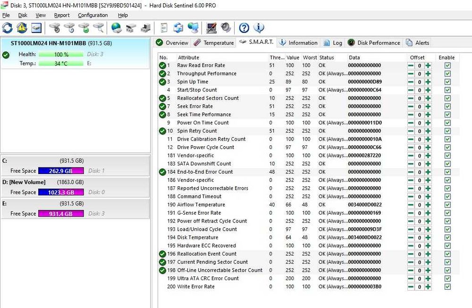The height and width of the screenshot is (308, 472).
Task: Click the speaker sound toolbar icon
Action: [x=226, y=28]
